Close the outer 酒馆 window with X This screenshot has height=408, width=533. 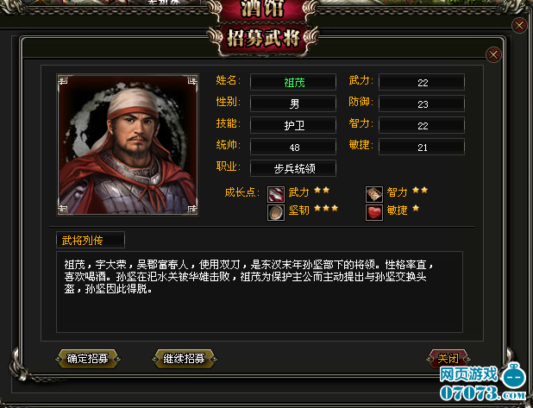tap(519, 26)
